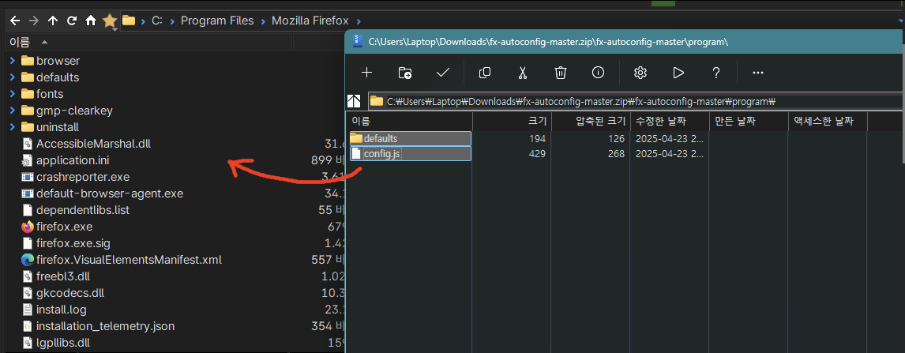Viewport: 905px width, 353px height.
Task: Select the firefox.VisualElementsManifest.xml file icon
Action: coord(28,260)
